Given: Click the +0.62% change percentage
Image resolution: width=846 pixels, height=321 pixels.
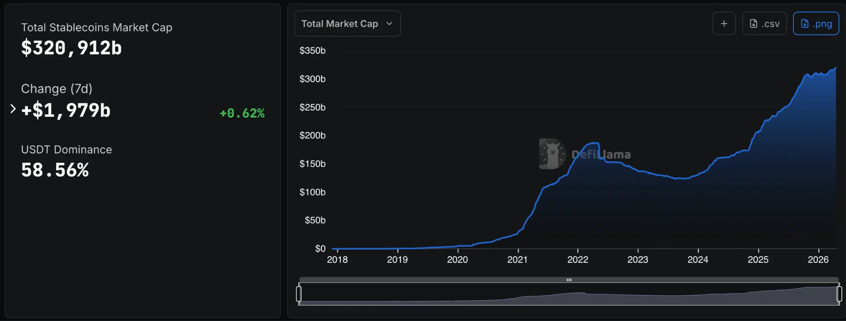Looking at the screenshot, I should click(x=241, y=112).
